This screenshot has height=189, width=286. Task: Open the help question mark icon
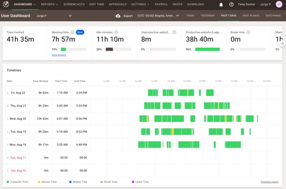pyautogui.click(x=231, y=5)
